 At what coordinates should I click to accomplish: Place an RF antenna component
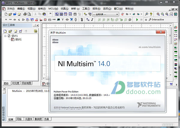pyautogui.click(x=63, y=20)
